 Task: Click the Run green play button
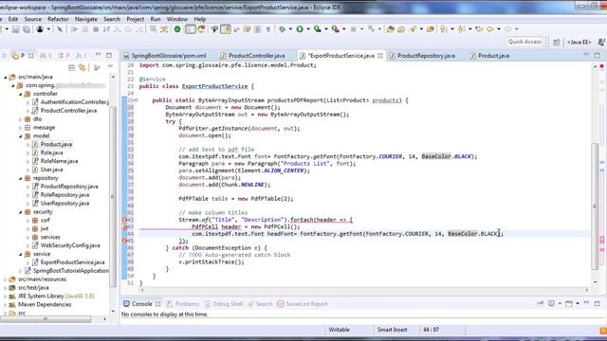300,29
